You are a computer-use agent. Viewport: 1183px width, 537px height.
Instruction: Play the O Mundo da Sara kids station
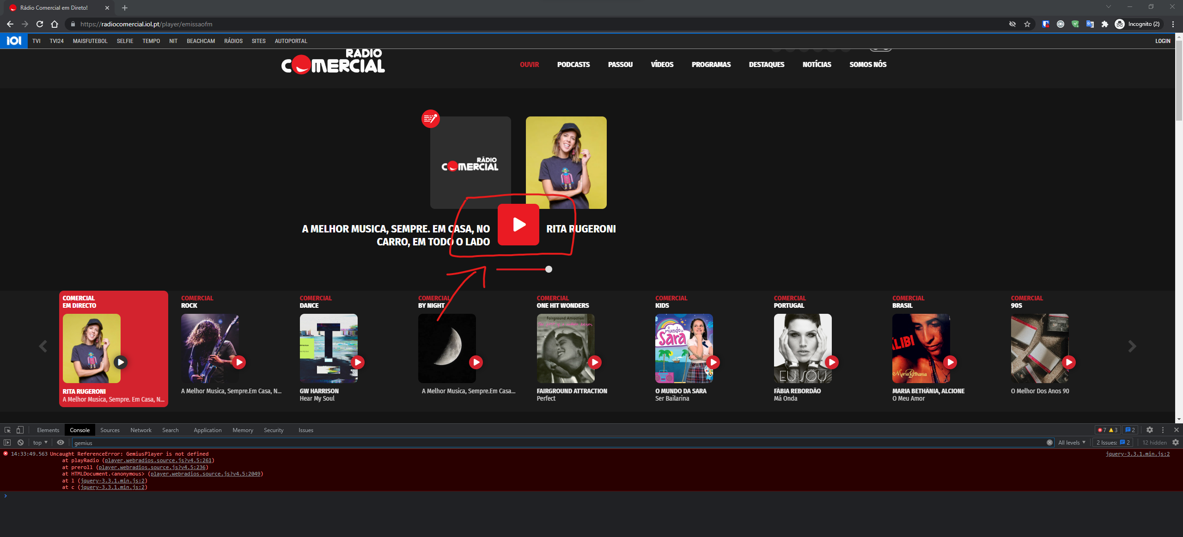[714, 362]
